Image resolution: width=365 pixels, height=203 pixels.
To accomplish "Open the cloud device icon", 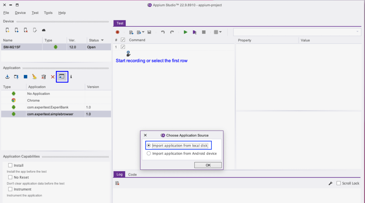I will tap(44, 30).
